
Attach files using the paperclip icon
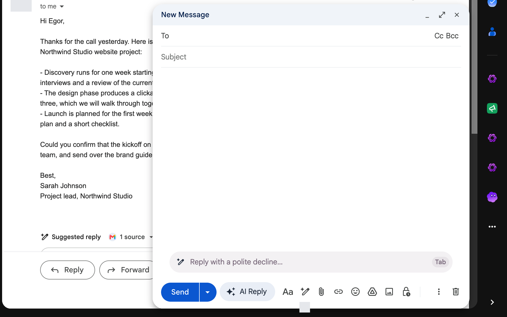tap(321, 292)
